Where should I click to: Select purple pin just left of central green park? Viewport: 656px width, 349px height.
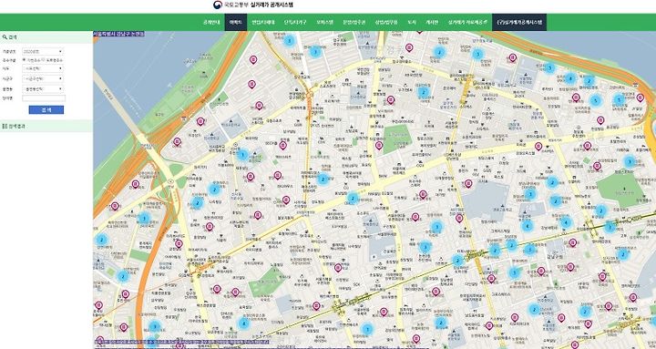379,145
